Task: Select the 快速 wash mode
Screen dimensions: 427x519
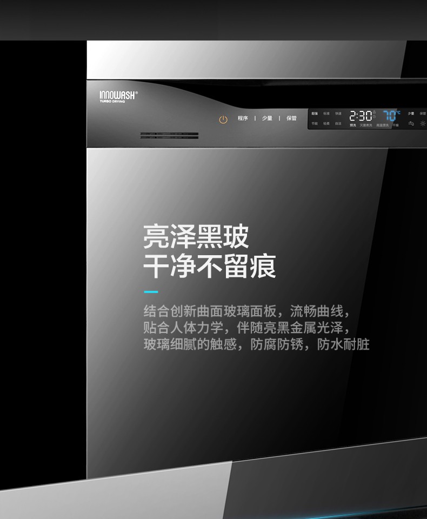Action: pos(338,114)
